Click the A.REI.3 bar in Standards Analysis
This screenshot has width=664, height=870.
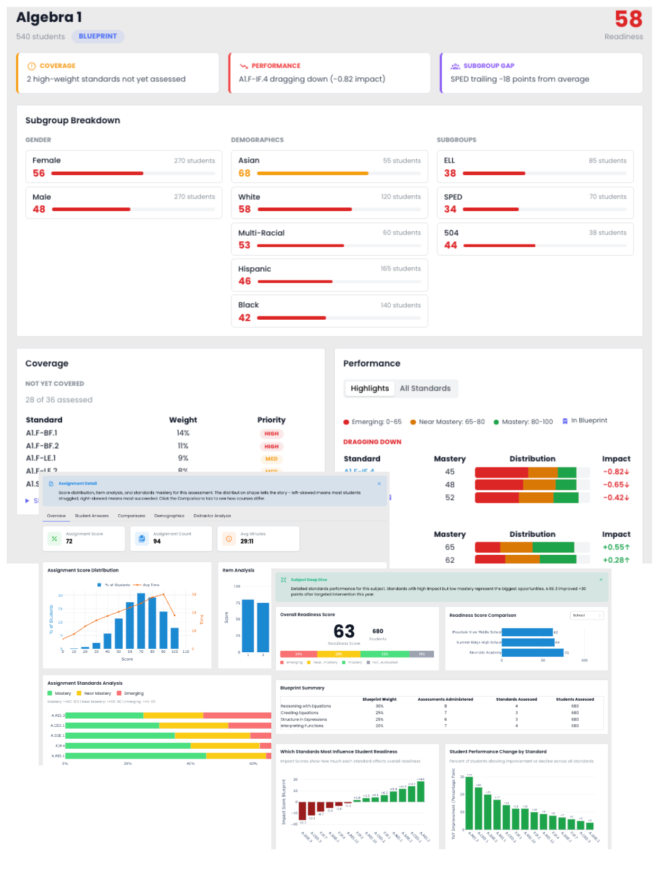168,715
